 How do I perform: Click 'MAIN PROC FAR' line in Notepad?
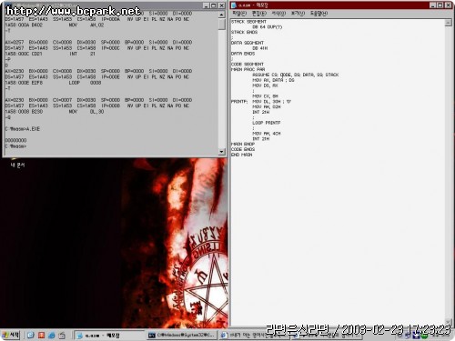pos(248,69)
